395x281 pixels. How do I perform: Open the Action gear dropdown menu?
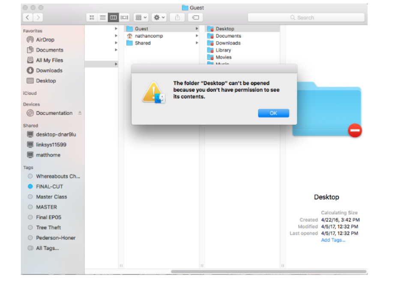(x=159, y=18)
